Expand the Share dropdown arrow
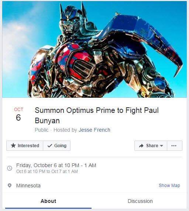189x211 pixels. [x=162, y=146]
